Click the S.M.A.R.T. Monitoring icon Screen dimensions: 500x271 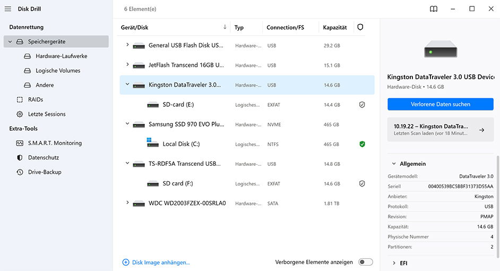pyautogui.click(x=20, y=143)
